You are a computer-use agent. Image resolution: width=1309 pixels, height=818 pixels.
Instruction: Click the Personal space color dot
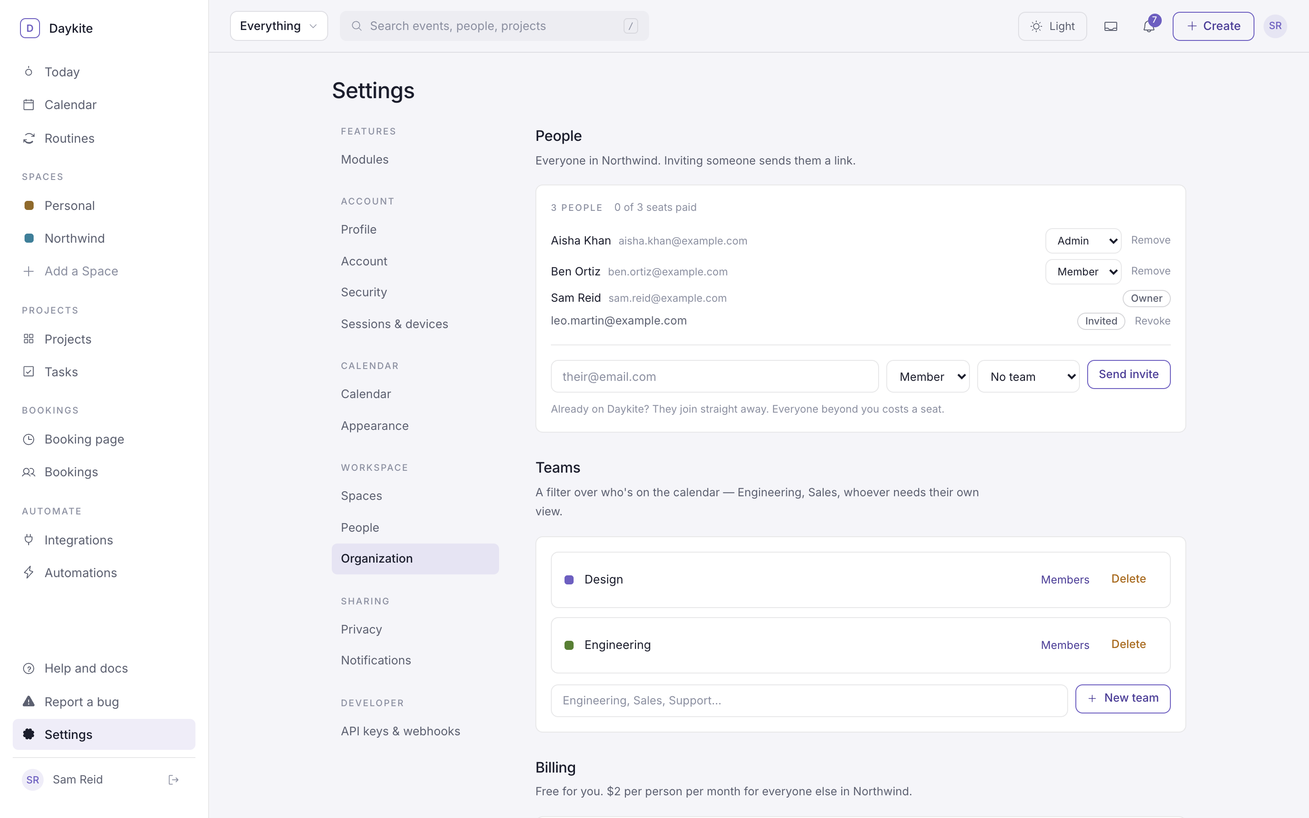pos(29,205)
